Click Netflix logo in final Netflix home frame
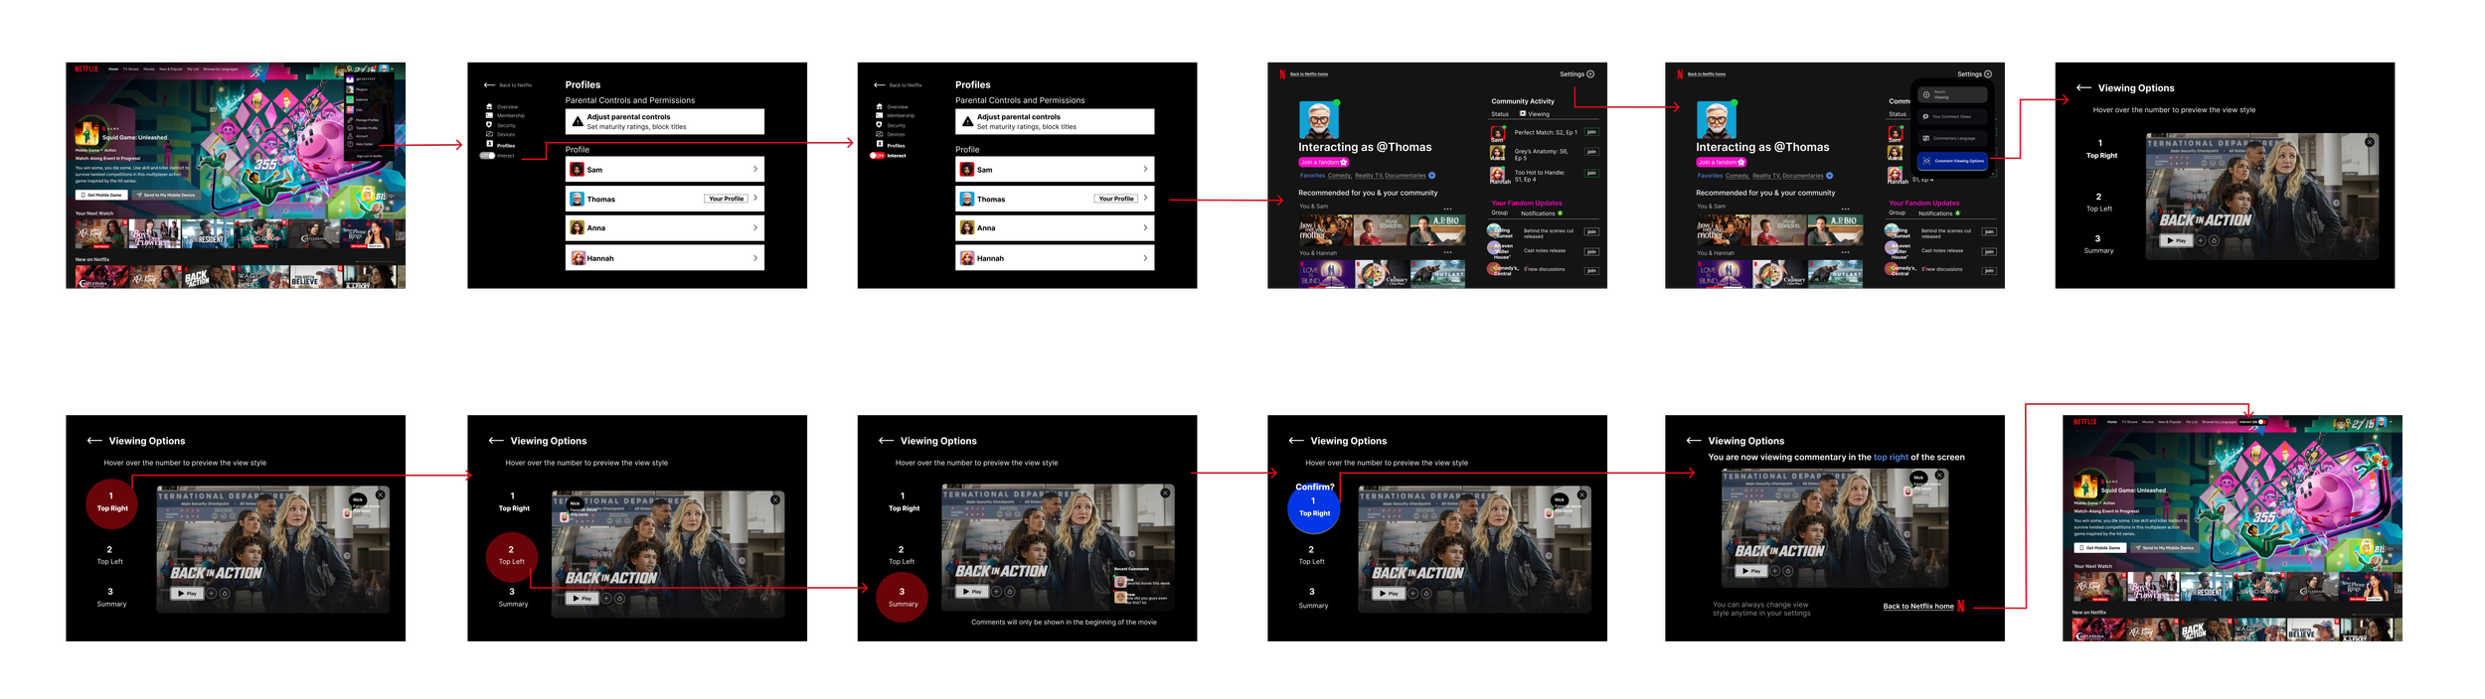The height and width of the screenshot is (699, 2485). [x=2085, y=422]
